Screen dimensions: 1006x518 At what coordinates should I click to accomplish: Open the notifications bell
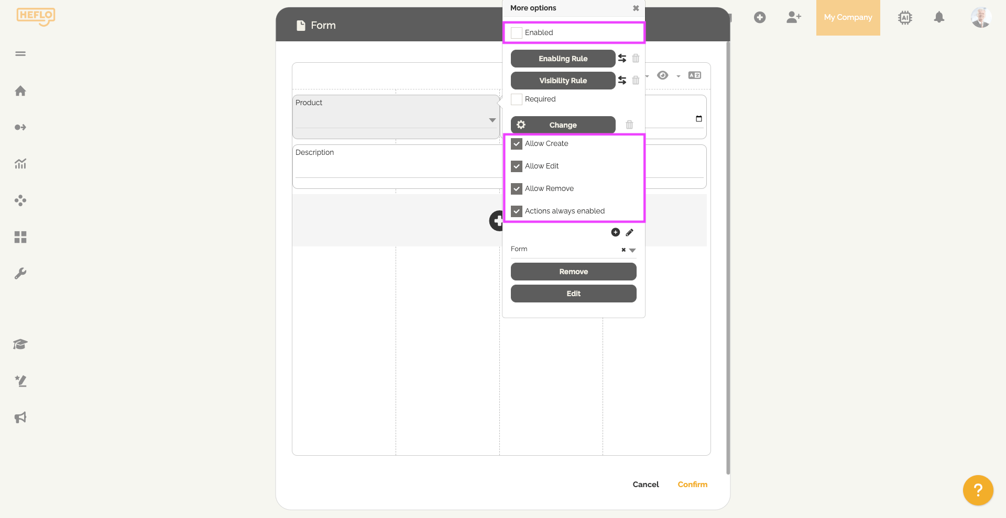tap(939, 17)
